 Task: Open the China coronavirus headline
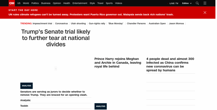coord(170,65)
